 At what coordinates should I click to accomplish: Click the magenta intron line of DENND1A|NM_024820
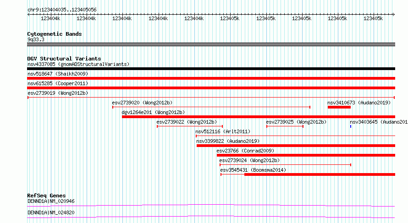(x=211, y=217)
